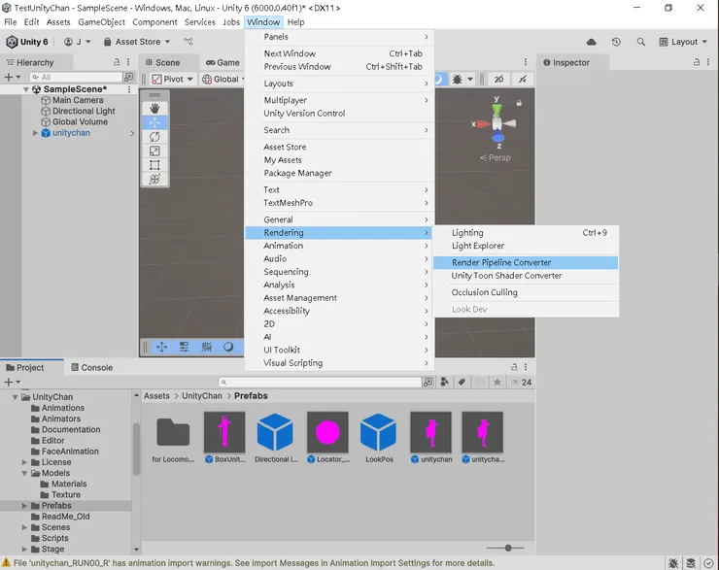Open the Asset Store dropdown
Image resolution: width=719 pixels, height=570 pixels.
pos(137,42)
